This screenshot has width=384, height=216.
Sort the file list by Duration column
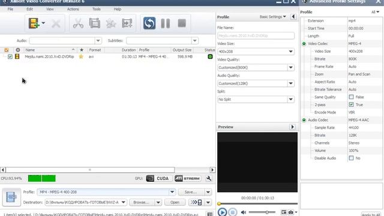(128, 50)
